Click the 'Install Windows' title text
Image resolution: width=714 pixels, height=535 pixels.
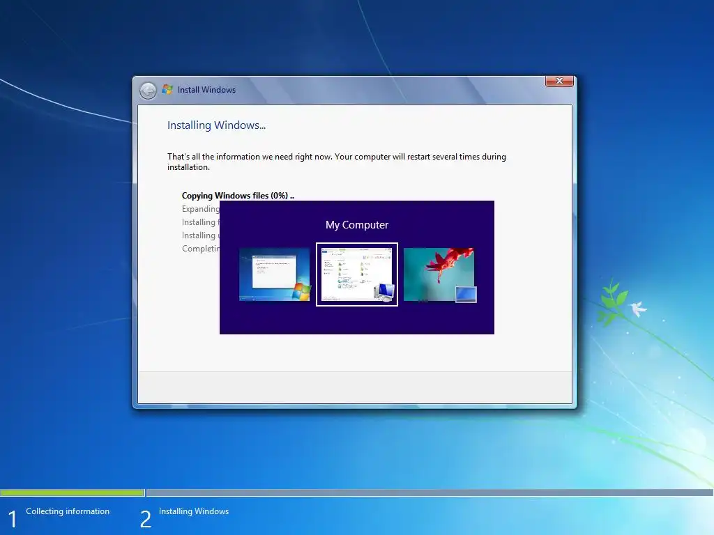pyautogui.click(x=206, y=90)
